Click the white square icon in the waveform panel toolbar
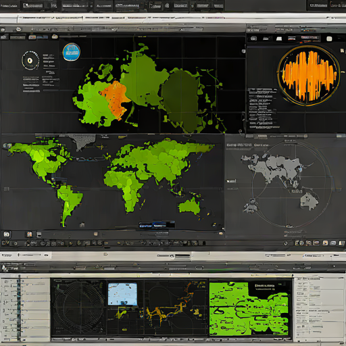Viewport: 346px width, 346px height. pyautogui.click(x=329, y=39)
